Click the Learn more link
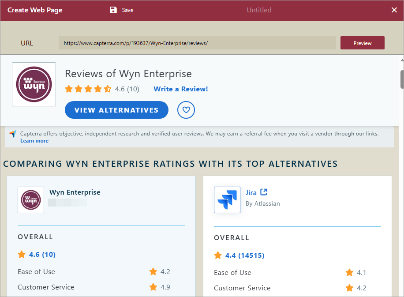 [34, 141]
